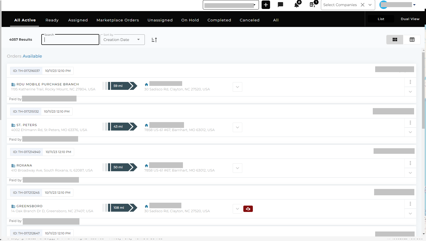Open the chat messages icon
Viewport: 426px width, 241px height.
click(280, 5)
